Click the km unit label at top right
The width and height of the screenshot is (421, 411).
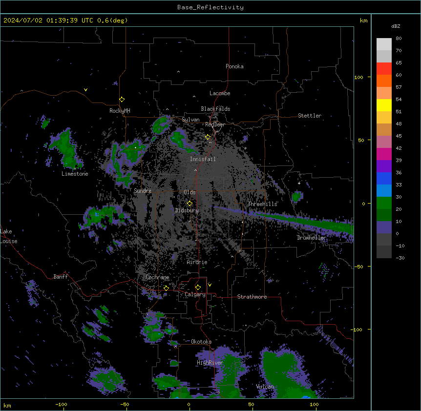(364, 21)
